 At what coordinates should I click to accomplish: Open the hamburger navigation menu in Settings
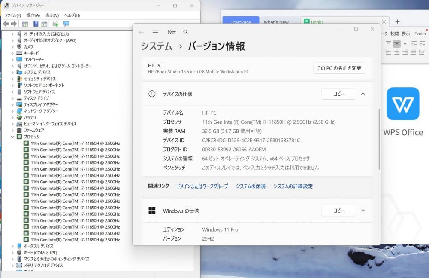155,32
